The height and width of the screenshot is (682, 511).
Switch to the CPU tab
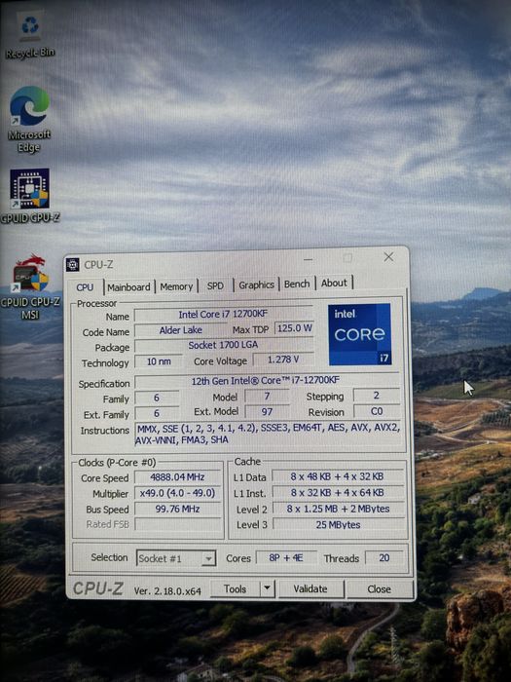click(85, 287)
